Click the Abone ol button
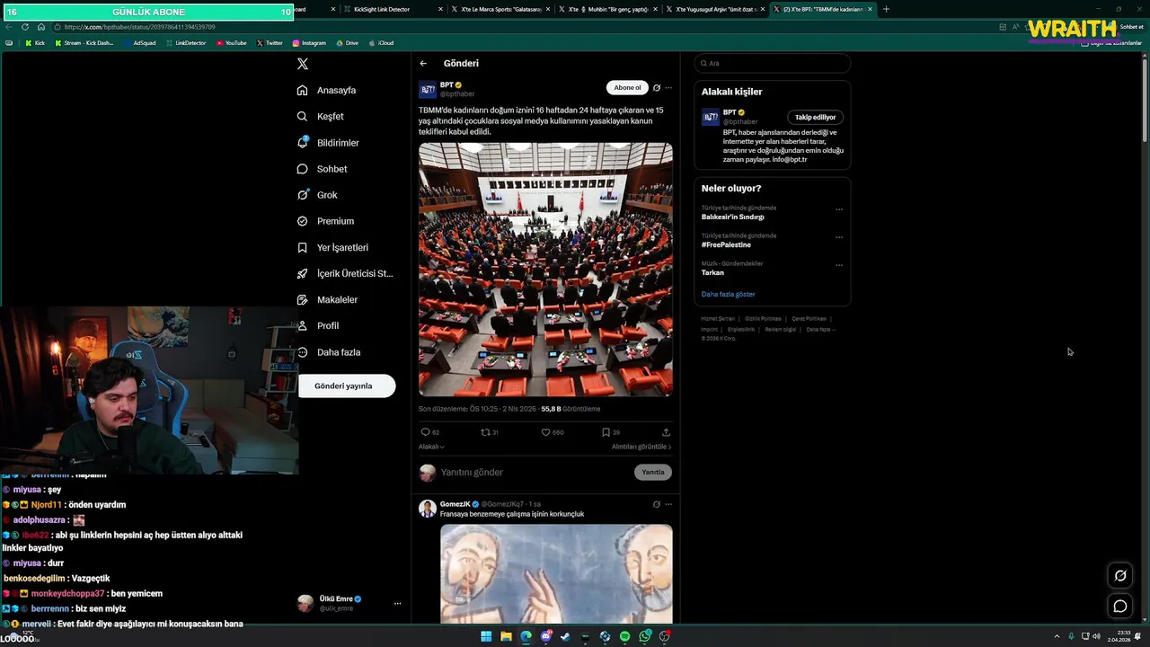This screenshot has width=1150, height=647. 627,87
